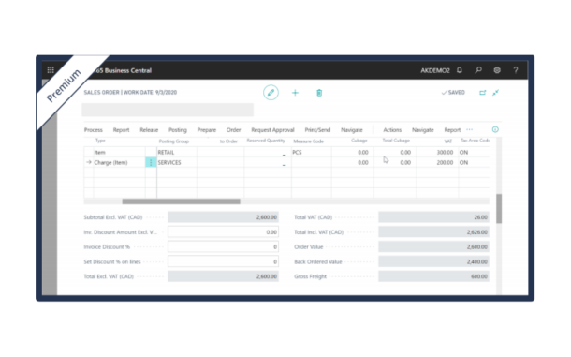Click the plus new record icon

click(x=296, y=93)
